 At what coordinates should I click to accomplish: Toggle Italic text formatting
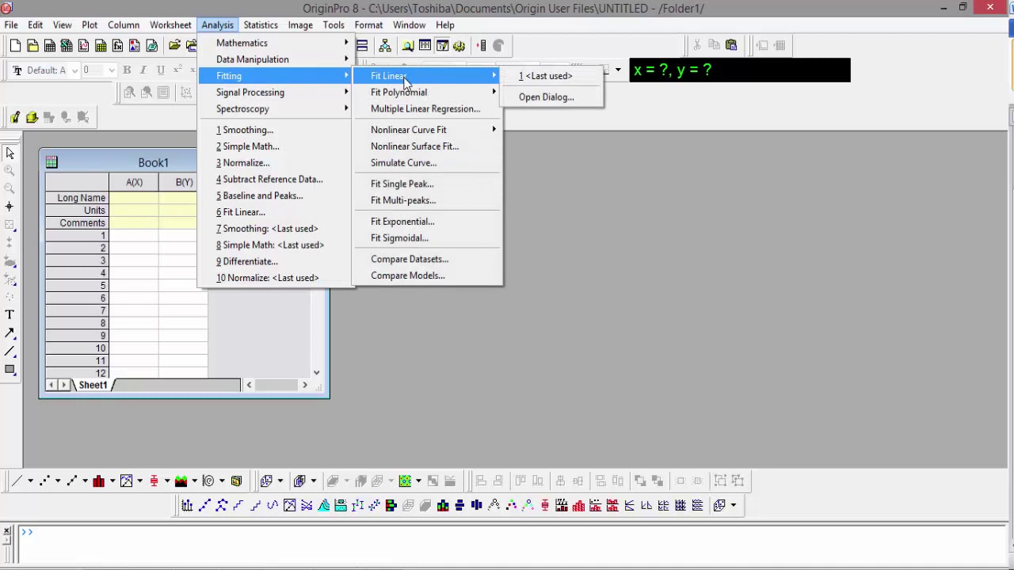click(143, 70)
